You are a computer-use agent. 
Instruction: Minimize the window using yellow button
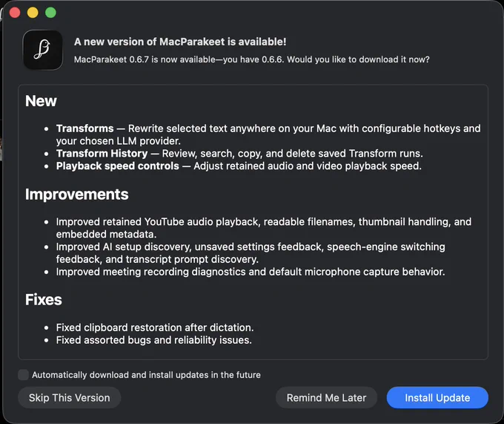33,13
